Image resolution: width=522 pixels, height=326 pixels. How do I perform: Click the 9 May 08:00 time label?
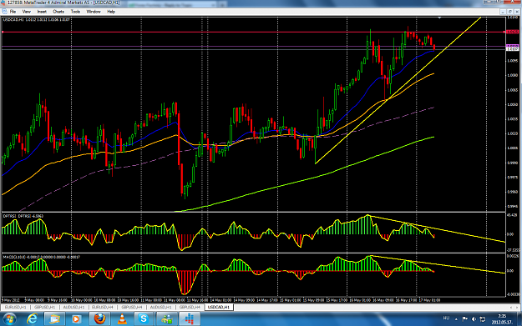(34, 300)
